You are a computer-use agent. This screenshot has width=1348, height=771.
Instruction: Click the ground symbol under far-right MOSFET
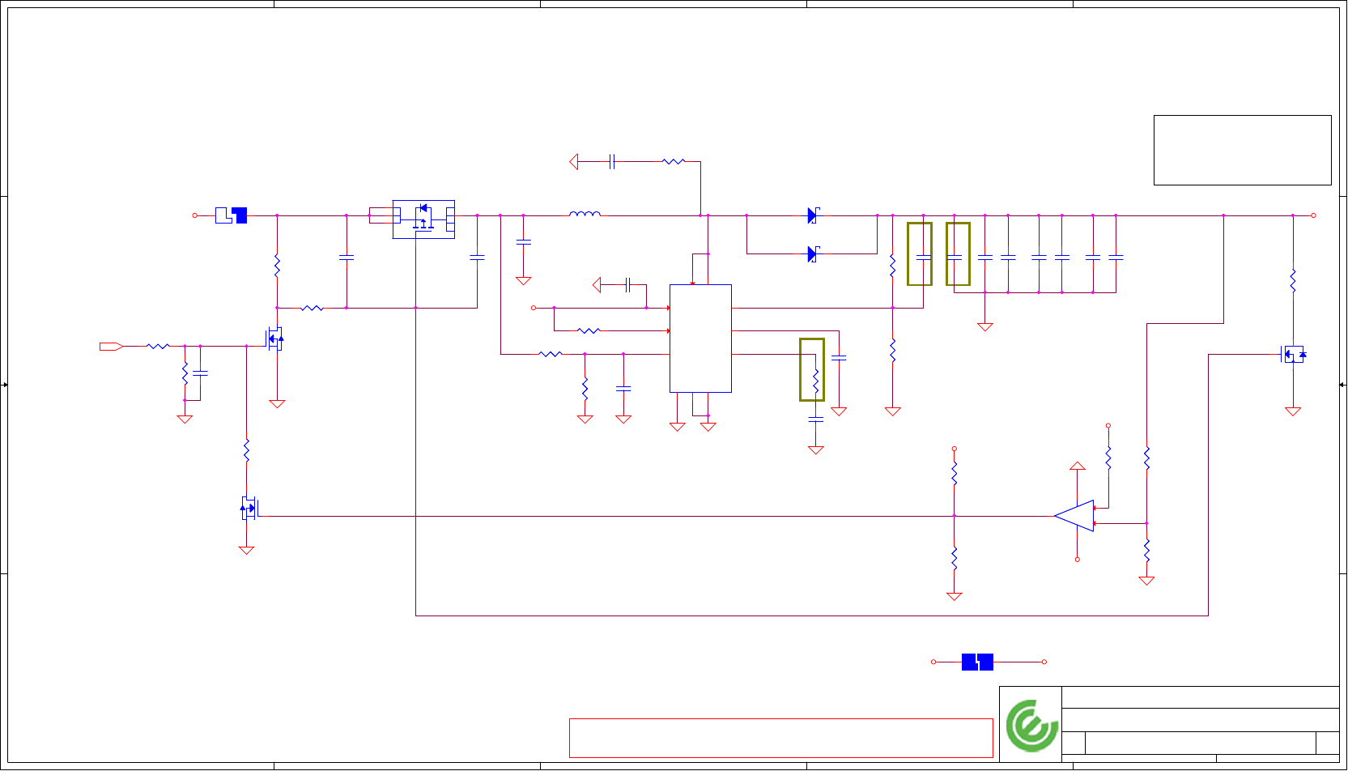click(1293, 411)
